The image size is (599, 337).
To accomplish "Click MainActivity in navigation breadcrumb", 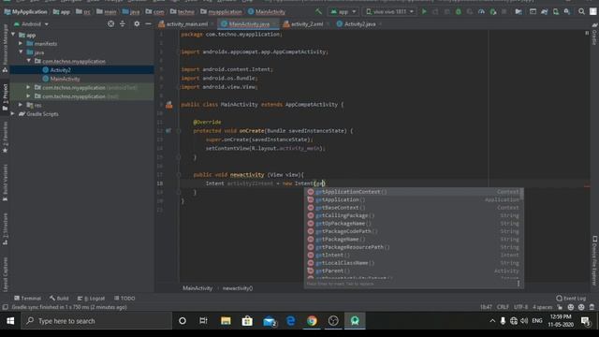I will coord(267,12).
